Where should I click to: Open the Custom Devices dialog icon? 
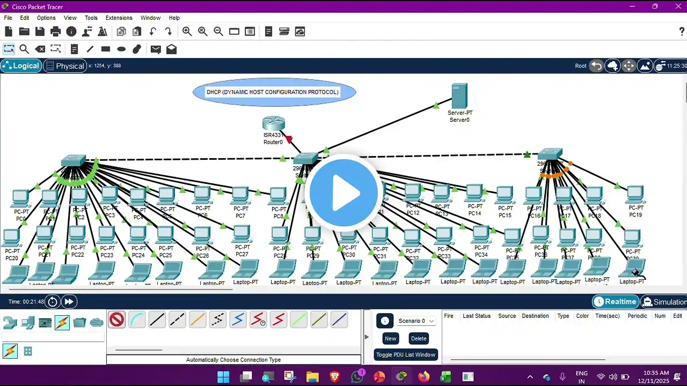coord(250,32)
